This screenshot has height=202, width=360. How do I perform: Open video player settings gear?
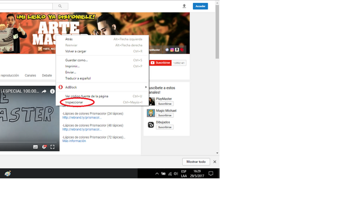point(44,147)
